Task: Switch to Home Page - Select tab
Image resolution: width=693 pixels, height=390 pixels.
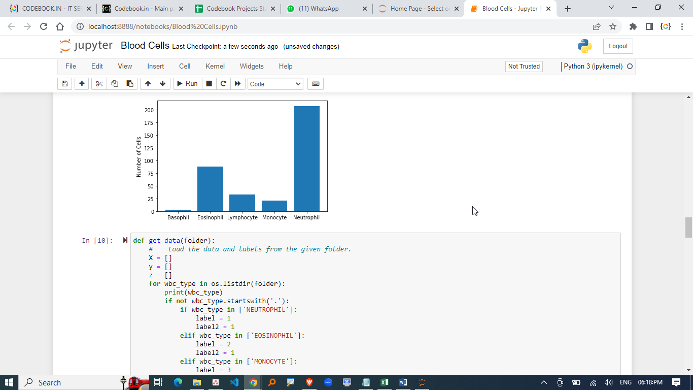Action: [418, 9]
